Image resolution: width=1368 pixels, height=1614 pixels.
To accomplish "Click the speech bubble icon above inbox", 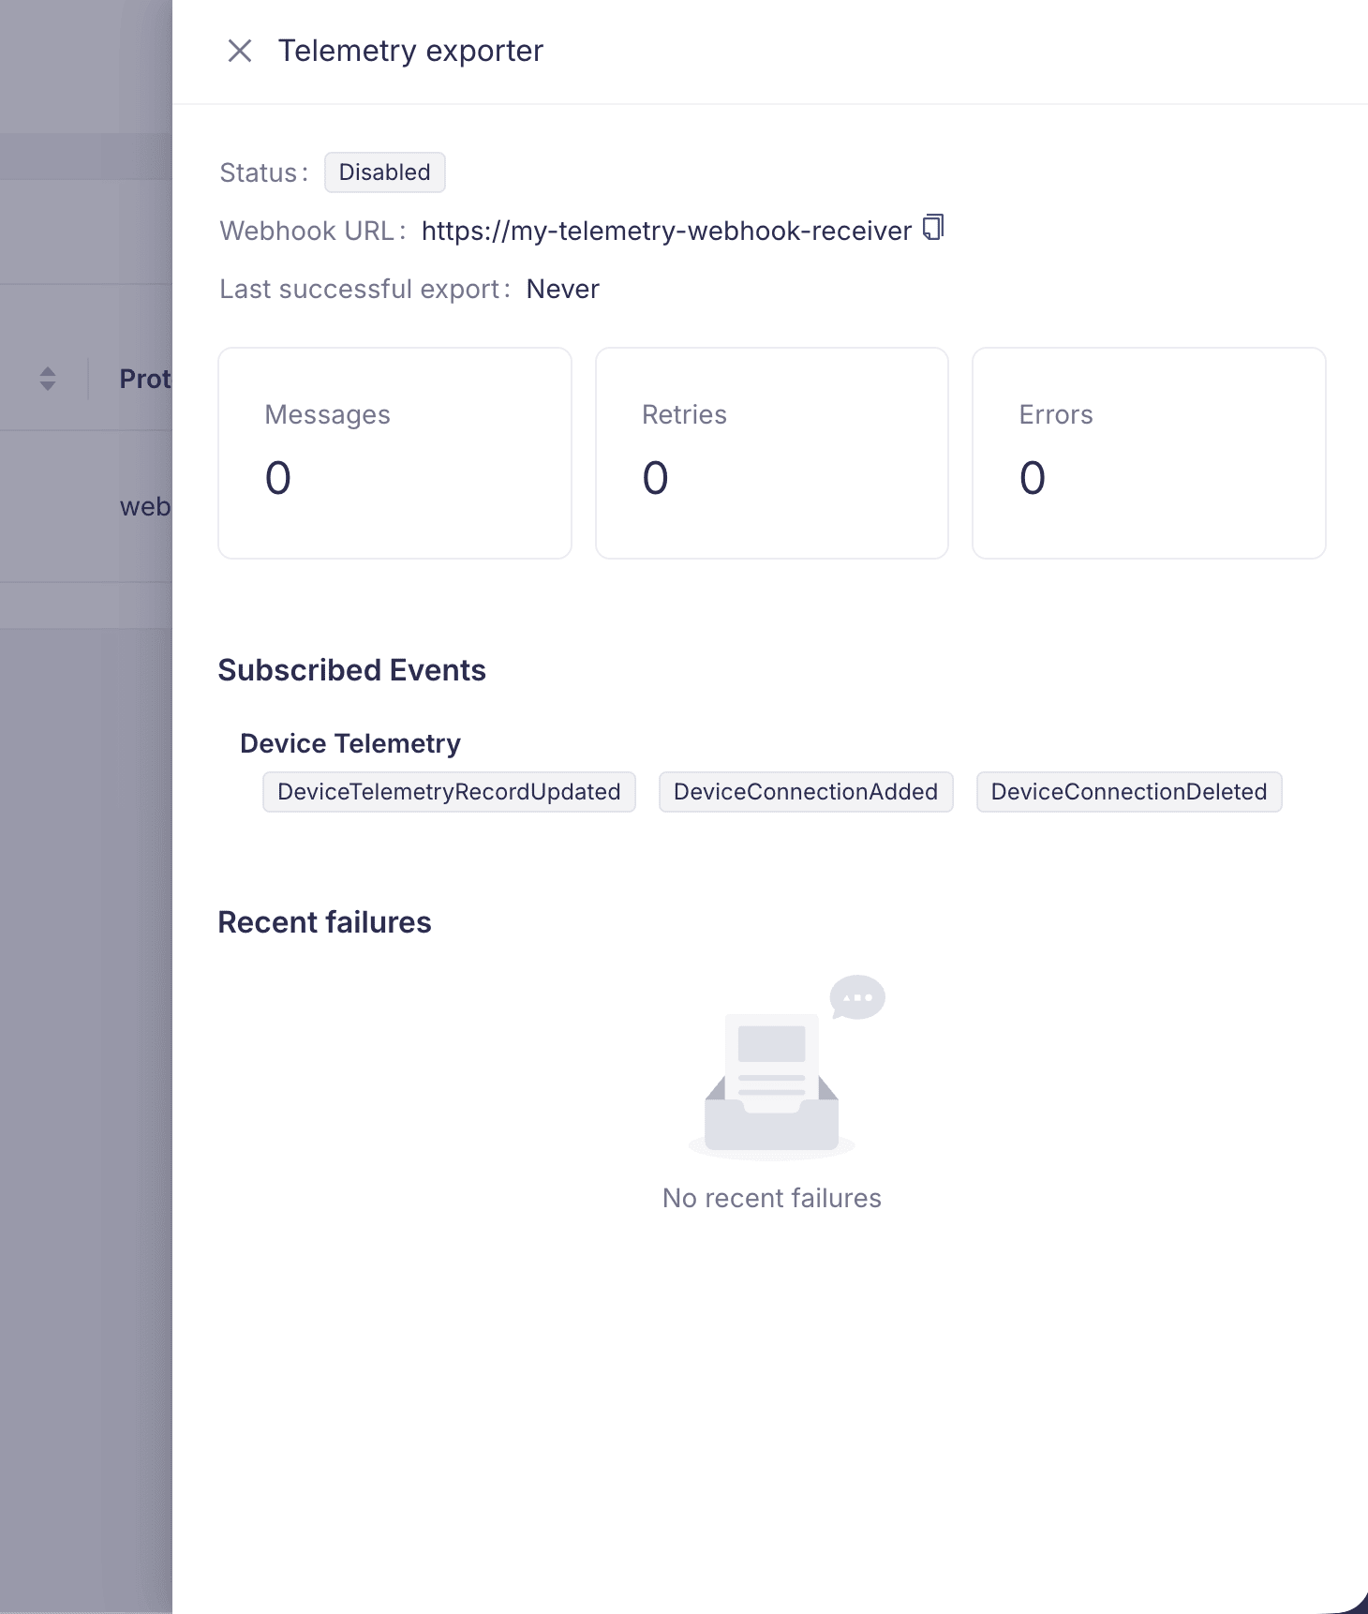I will coord(857,997).
